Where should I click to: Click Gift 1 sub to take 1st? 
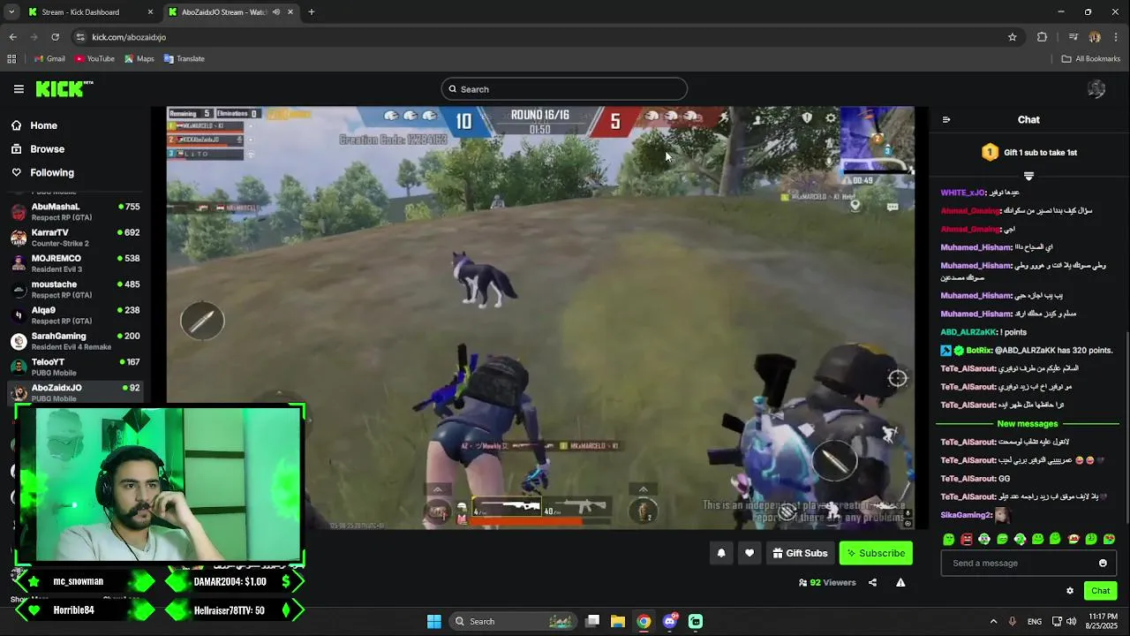[1029, 153]
